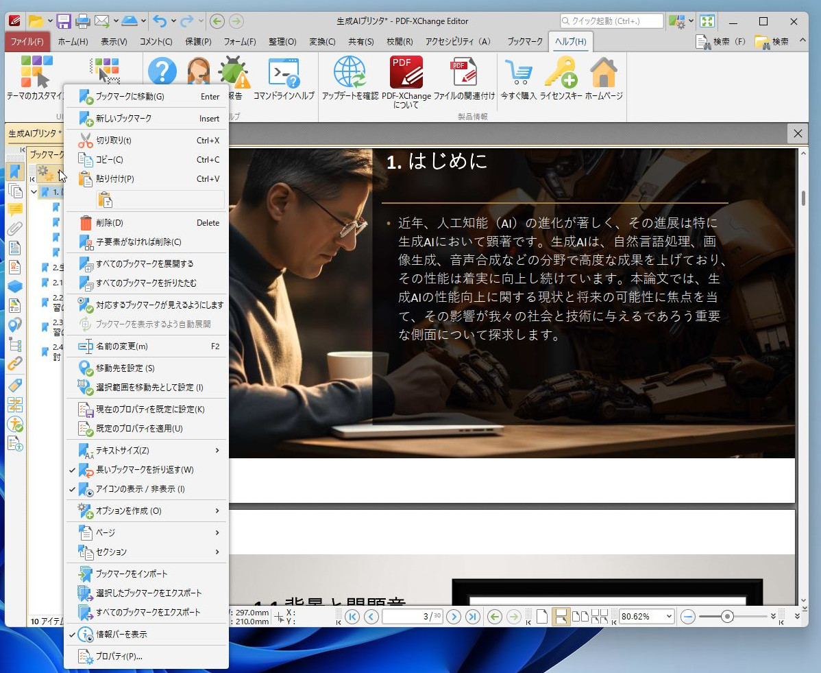The height and width of the screenshot is (673, 821).
Task: Choose 新しいブックマーク menu entry
Action: tap(147, 119)
